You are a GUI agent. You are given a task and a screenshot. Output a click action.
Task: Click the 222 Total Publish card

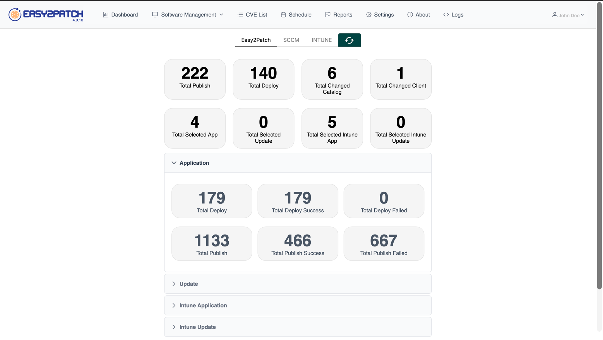click(195, 79)
